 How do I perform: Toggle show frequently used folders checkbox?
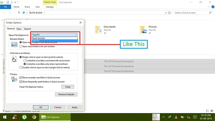point(20,82)
